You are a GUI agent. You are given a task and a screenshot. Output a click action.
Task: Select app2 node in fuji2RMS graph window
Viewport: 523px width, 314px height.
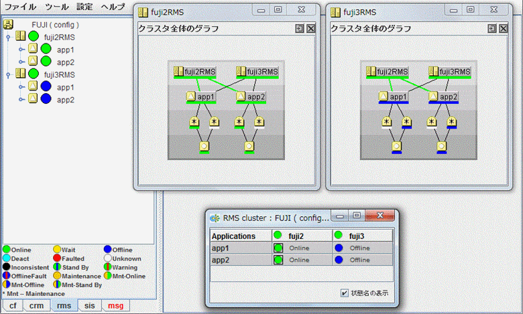pos(251,97)
